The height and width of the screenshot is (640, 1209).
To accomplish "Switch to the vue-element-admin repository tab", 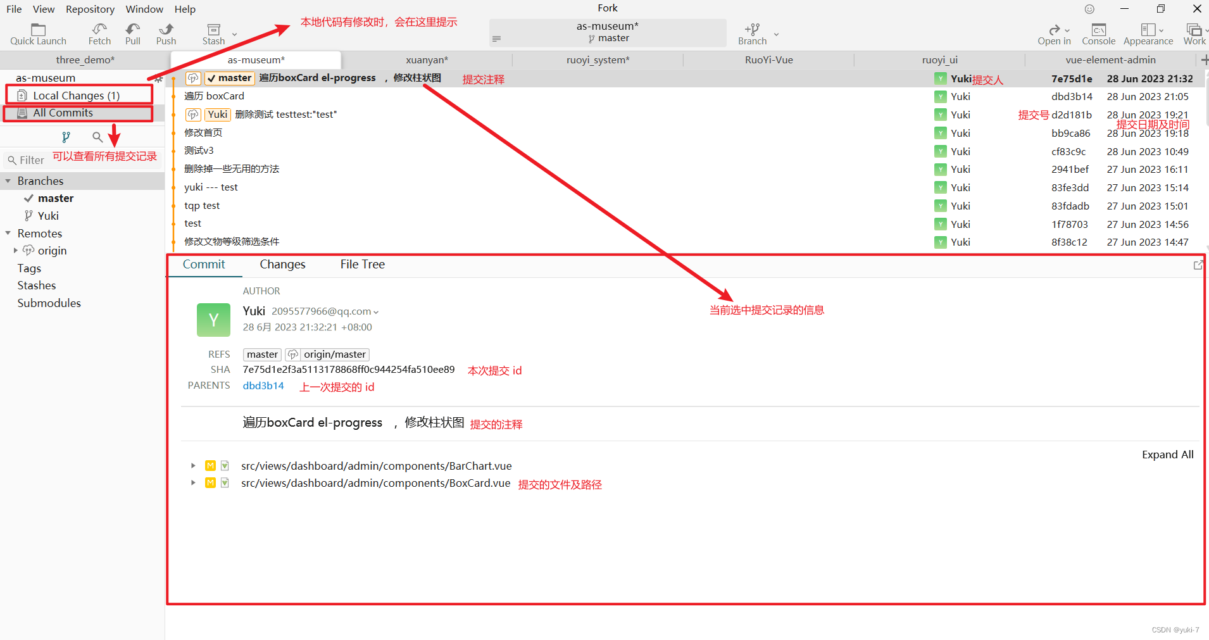I will tap(1110, 60).
